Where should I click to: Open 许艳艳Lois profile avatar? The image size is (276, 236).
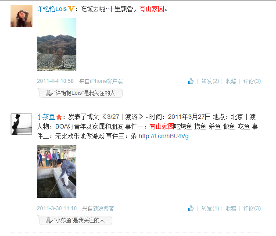pos(22,16)
